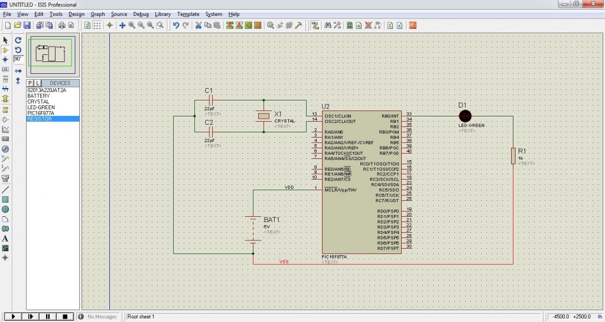Click the Cut scissors icon
This screenshot has width=605, height=322.
point(199,25)
